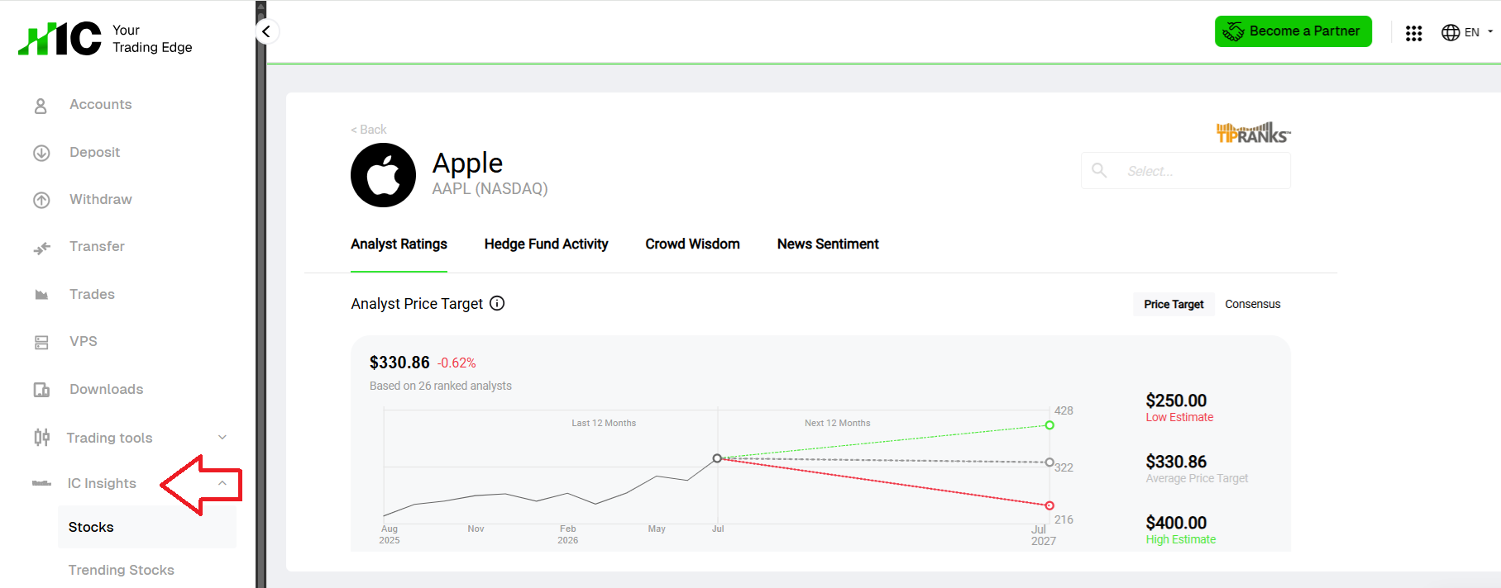
Task: Open Trades in the sidebar
Action: 92,294
